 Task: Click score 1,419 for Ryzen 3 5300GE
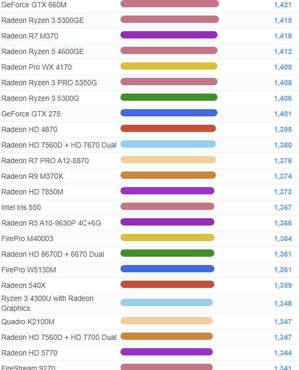click(x=283, y=20)
